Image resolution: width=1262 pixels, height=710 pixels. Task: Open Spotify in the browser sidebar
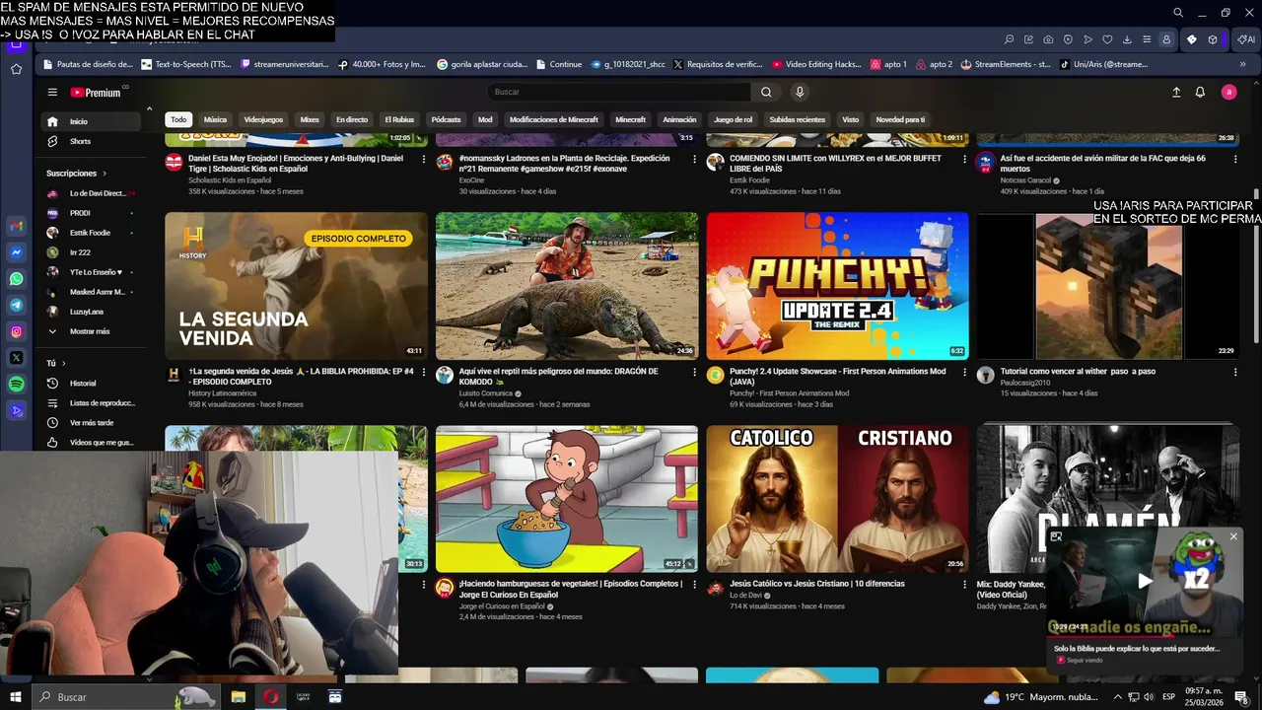[16, 384]
